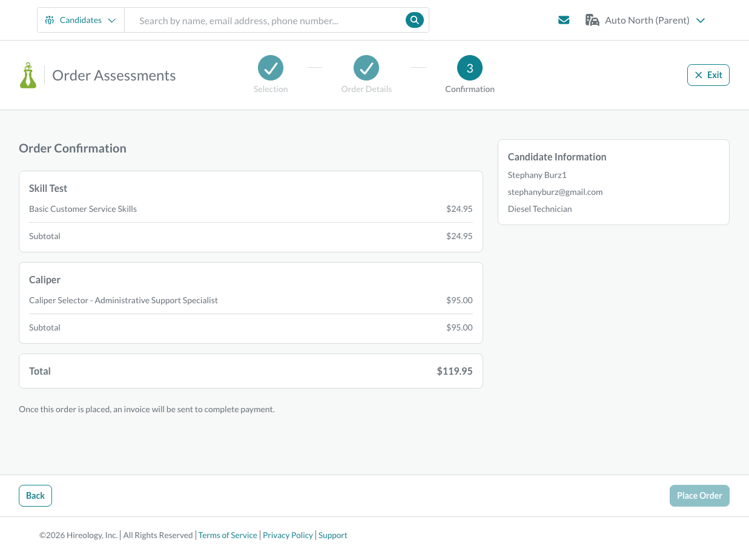Click the Caliper section heading
The height and width of the screenshot is (549, 749).
45,280
